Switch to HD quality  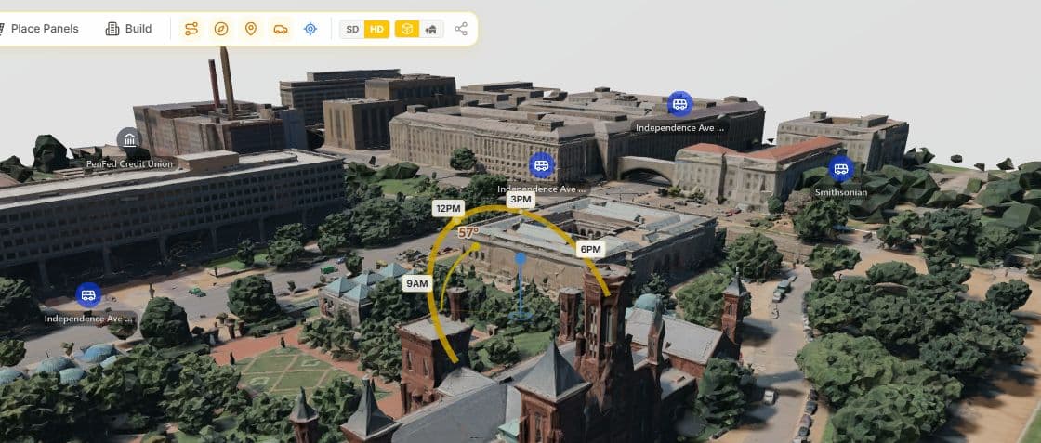click(376, 29)
